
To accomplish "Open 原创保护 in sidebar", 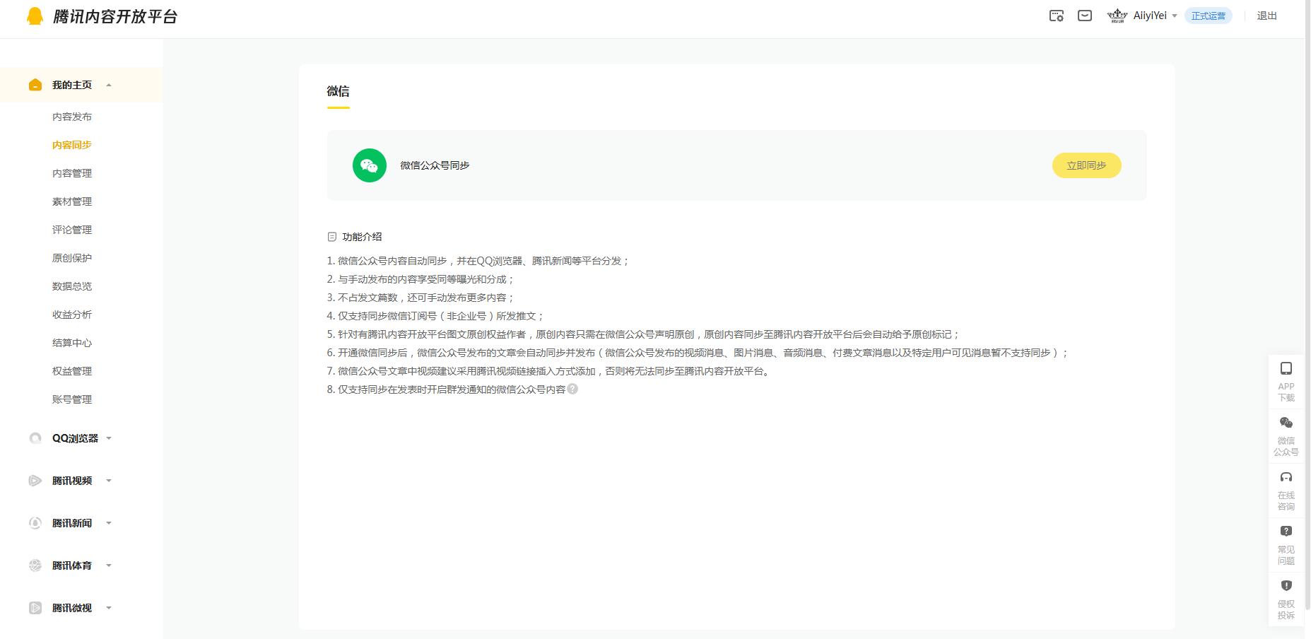I will [72, 258].
